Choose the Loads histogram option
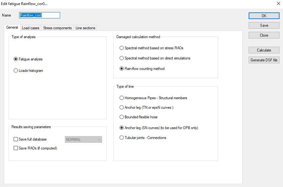Image resolution: width=283 pixels, height=187 pixels. (16, 71)
